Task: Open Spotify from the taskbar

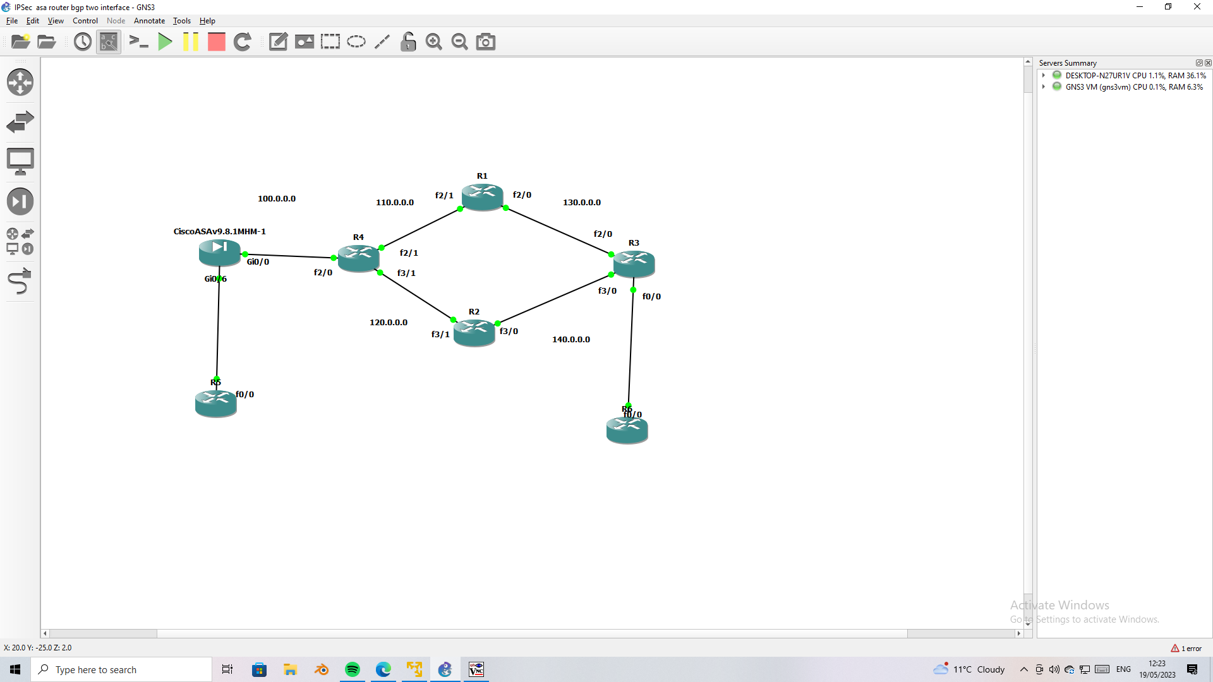Action: click(352, 669)
